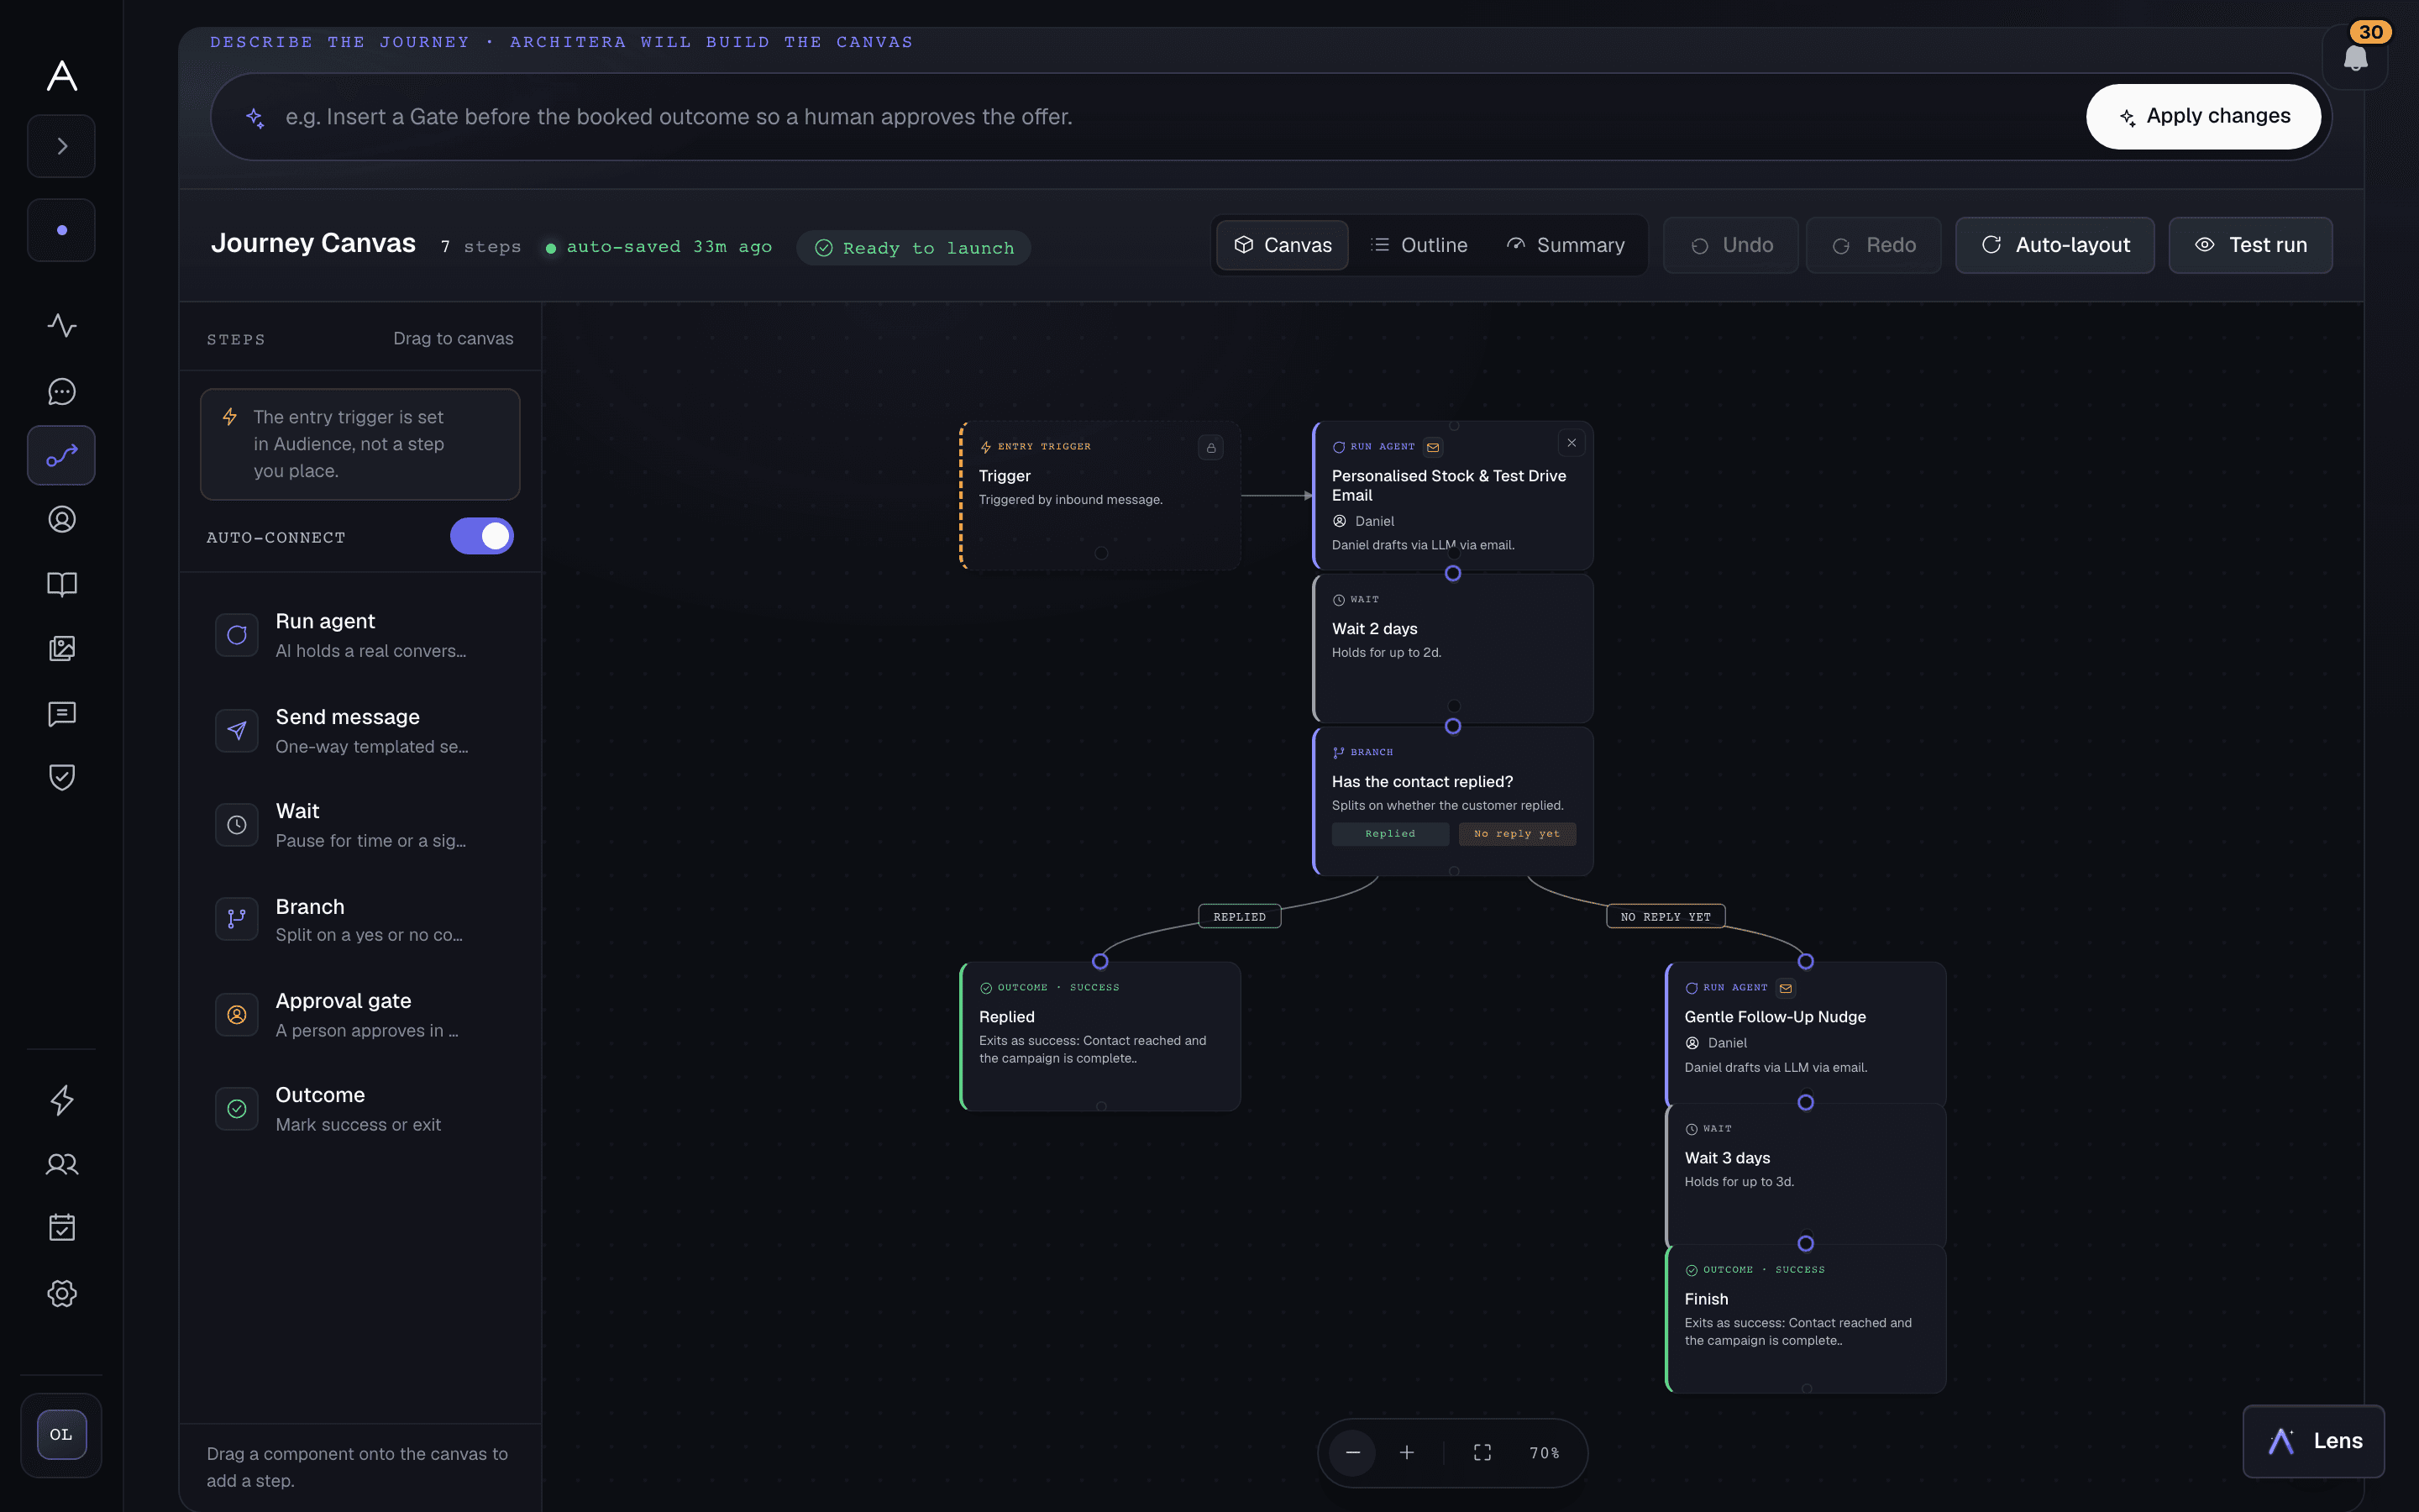The width and height of the screenshot is (2419, 1512).
Task: Click the Architera logo at top of sidebar
Action: (x=62, y=75)
